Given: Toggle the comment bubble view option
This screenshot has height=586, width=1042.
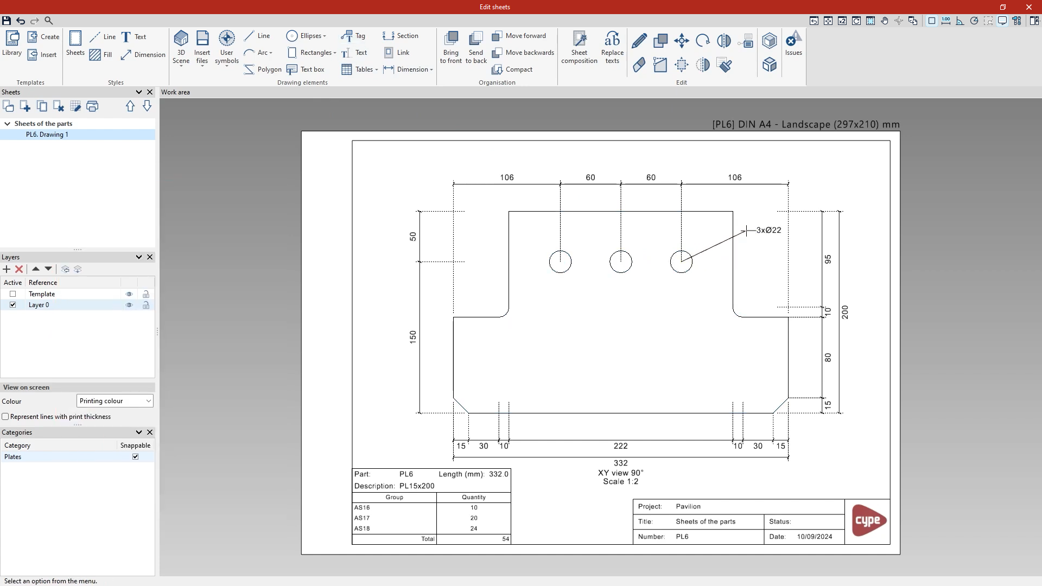Looking at the screenshot, I should 1002,21.
